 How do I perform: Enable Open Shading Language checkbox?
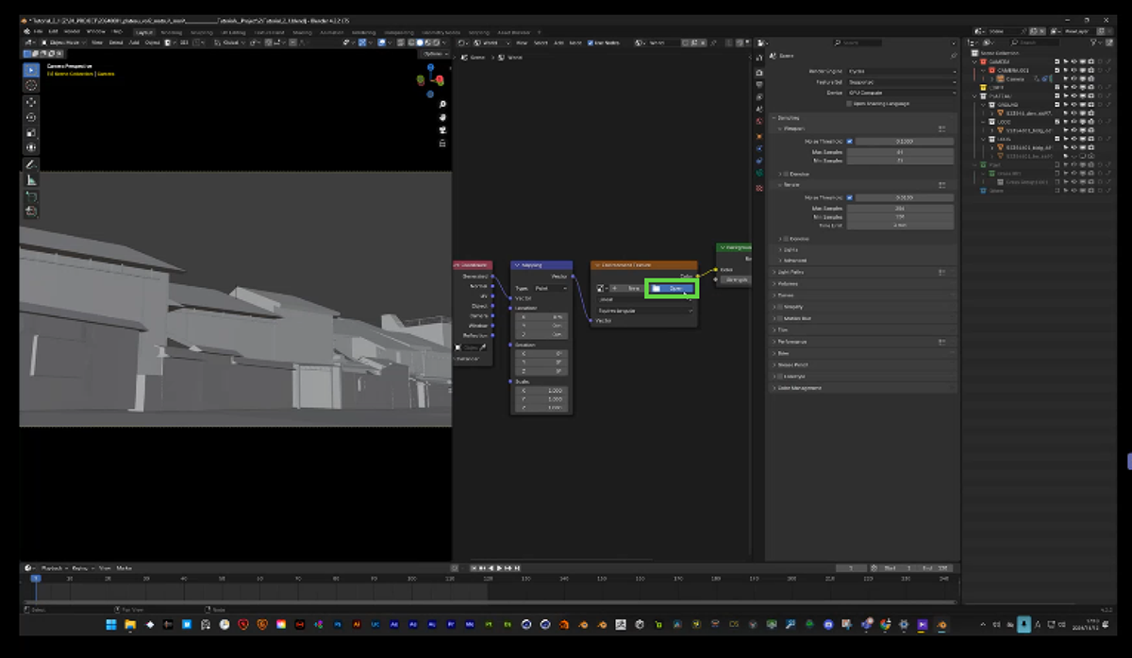[849, 103]
